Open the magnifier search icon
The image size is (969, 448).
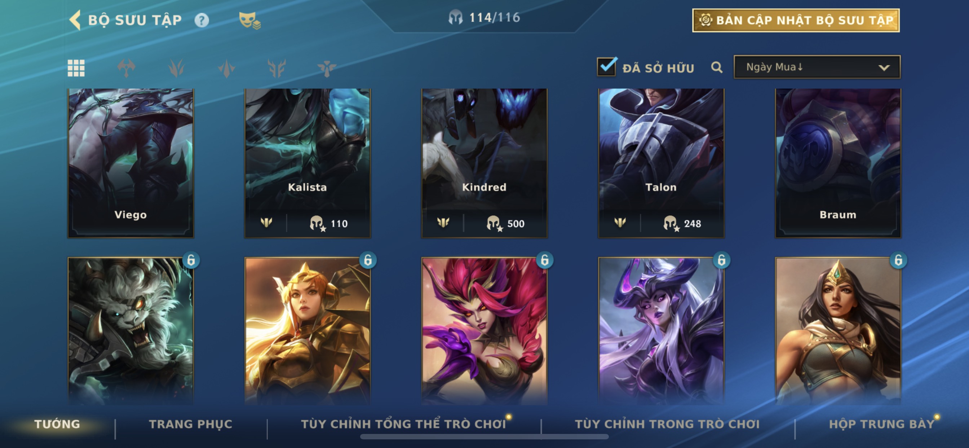click(x=717, y=67)
